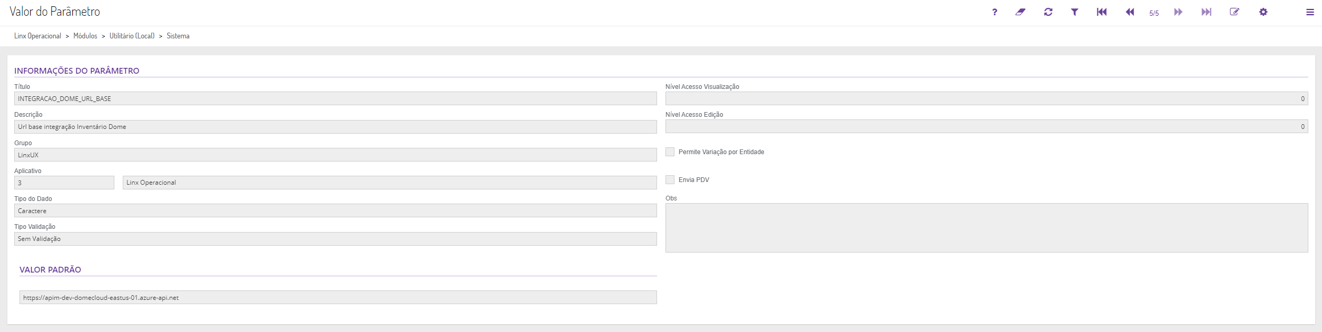The height and width of the screenshot is (332, 1322).
Task: Click the Valor Padrão URL field
Action: click(338, 298)
